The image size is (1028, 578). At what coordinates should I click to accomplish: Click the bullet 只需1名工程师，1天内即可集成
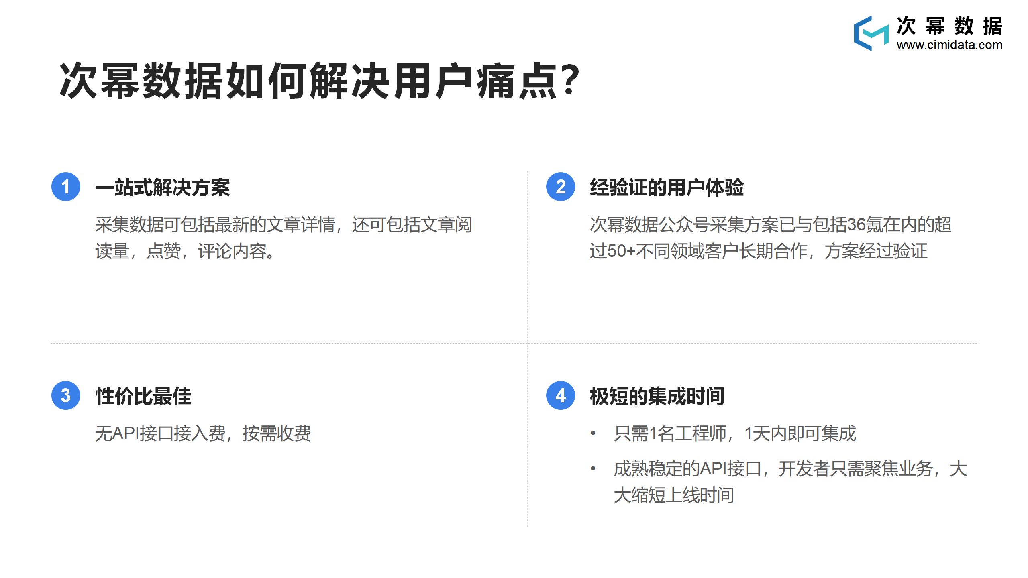(735, 433)
